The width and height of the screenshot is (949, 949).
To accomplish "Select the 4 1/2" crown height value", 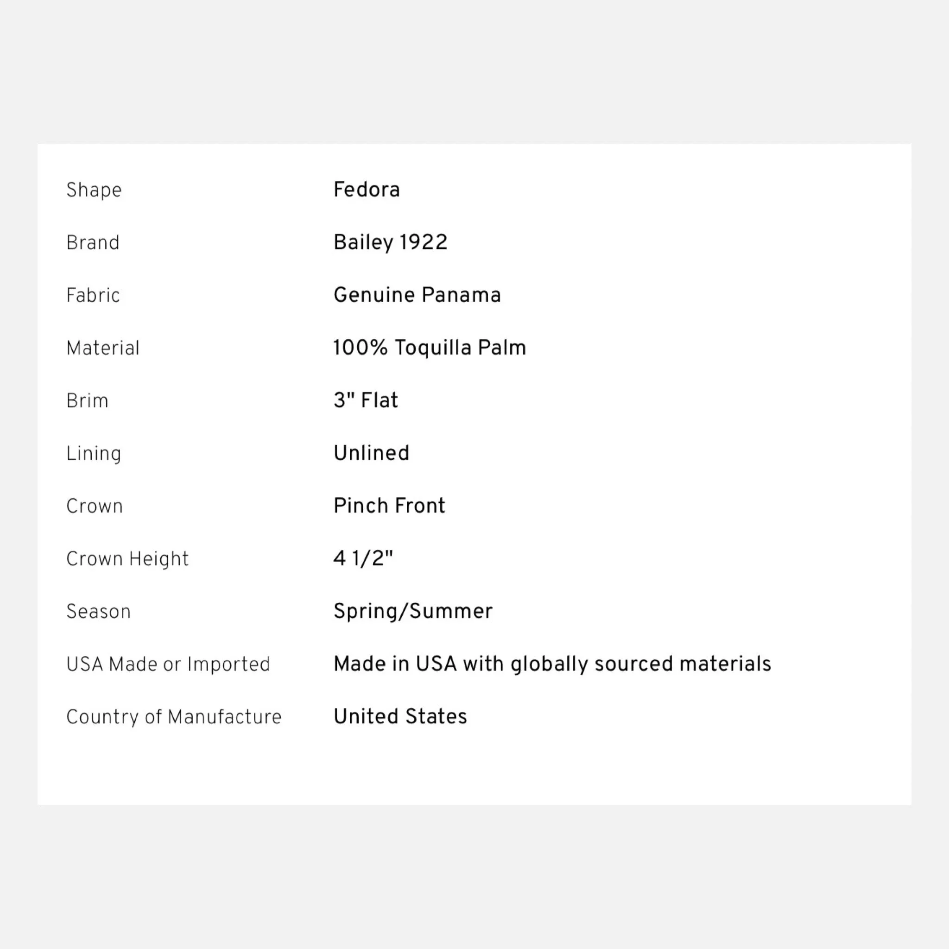I will point(363,558).
